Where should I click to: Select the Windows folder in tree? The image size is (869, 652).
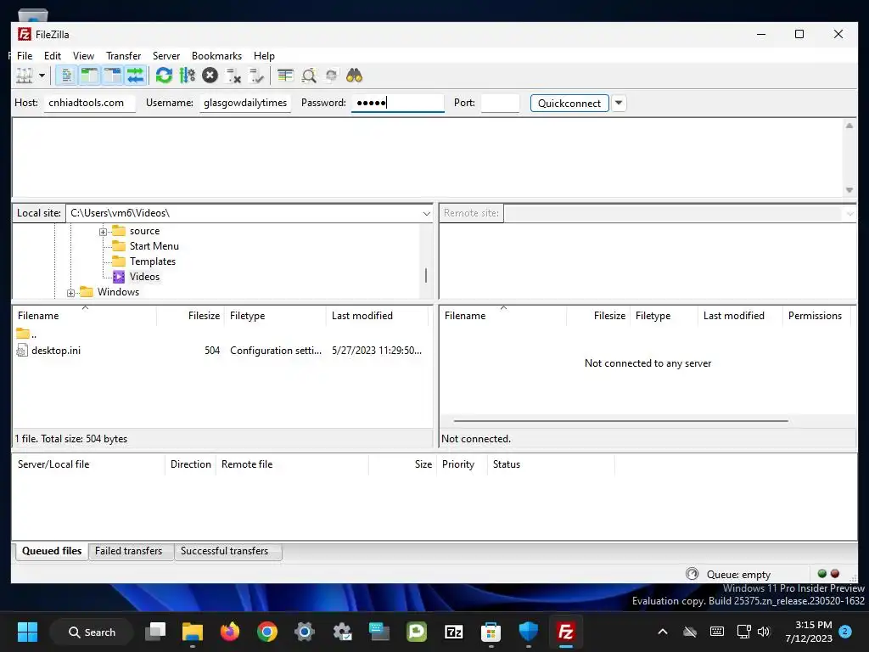[118, 292]
